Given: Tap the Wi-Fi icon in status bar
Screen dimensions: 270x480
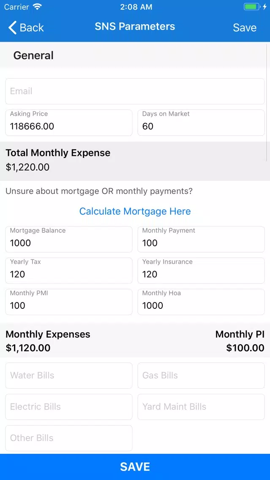Looking at the screenshot, I should click(x=38, y=7).
